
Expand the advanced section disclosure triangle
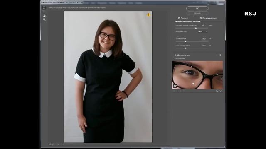[176, 55]
